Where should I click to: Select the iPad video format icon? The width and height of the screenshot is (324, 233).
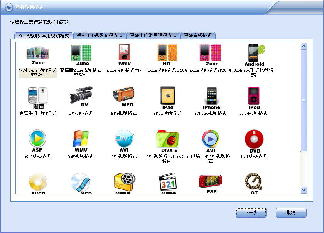167,98
